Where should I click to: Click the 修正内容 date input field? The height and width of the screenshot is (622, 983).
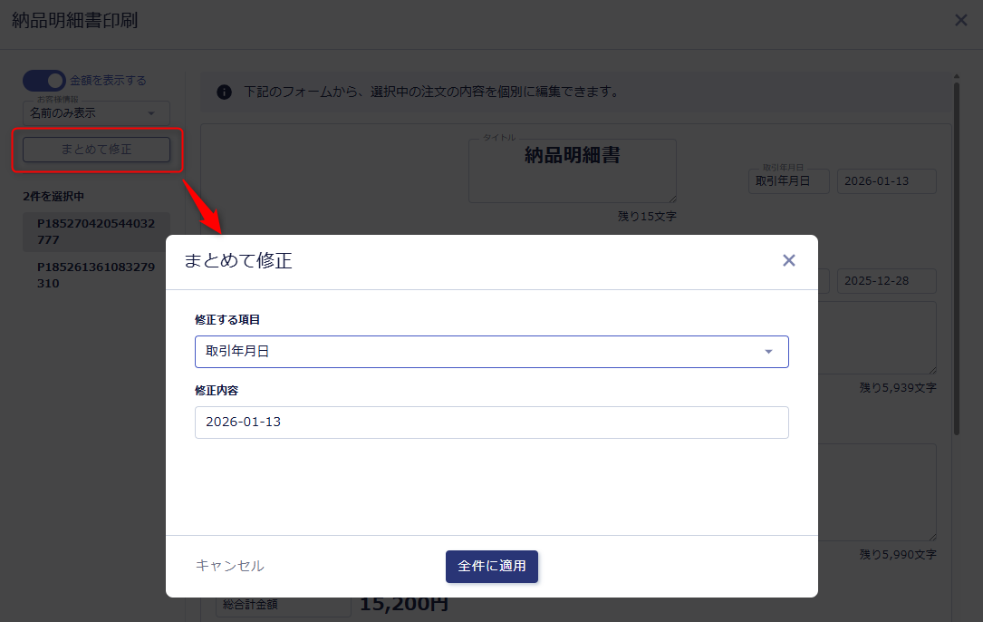coord(491,423)
